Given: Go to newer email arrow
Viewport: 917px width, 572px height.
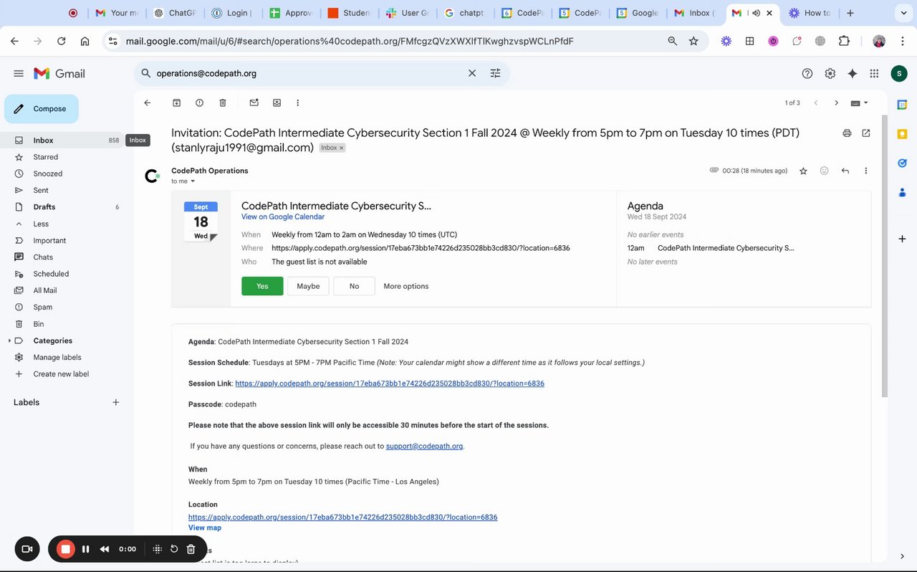Looking at the screenshot, I should 815,103.
